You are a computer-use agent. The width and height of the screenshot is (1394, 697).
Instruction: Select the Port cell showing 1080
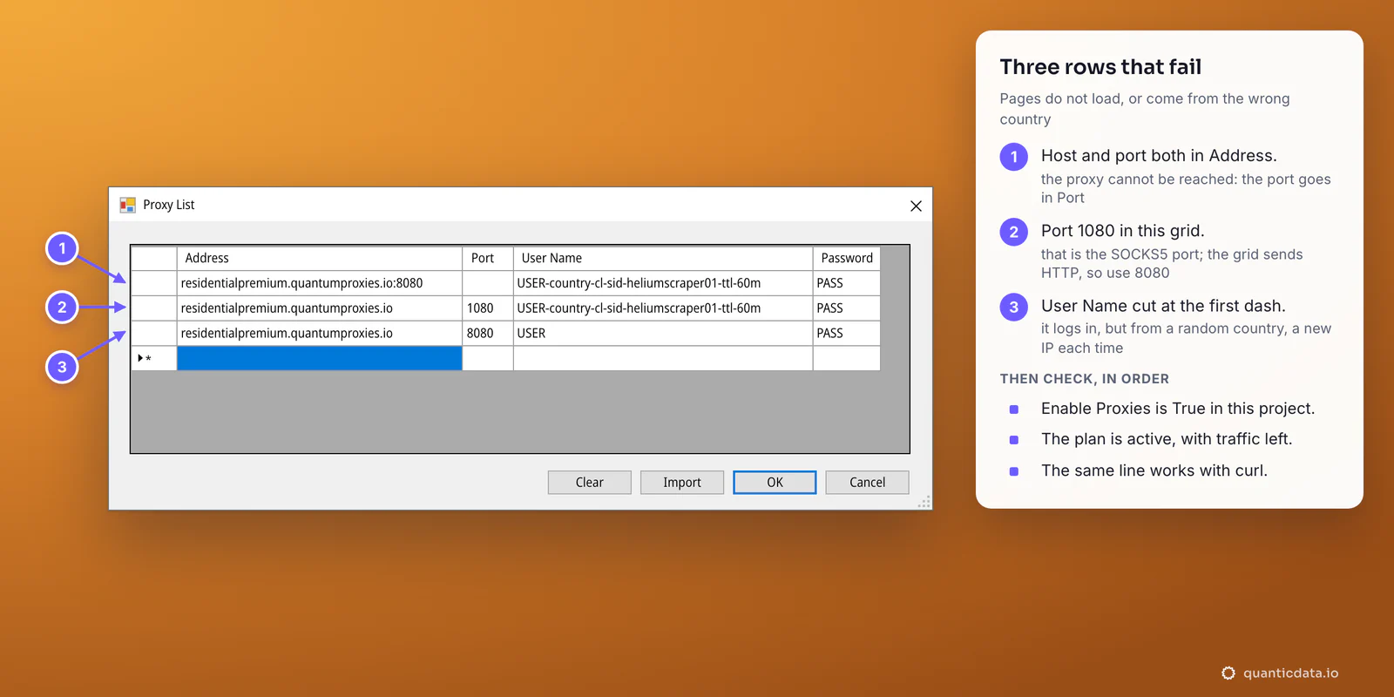[488, 308]
